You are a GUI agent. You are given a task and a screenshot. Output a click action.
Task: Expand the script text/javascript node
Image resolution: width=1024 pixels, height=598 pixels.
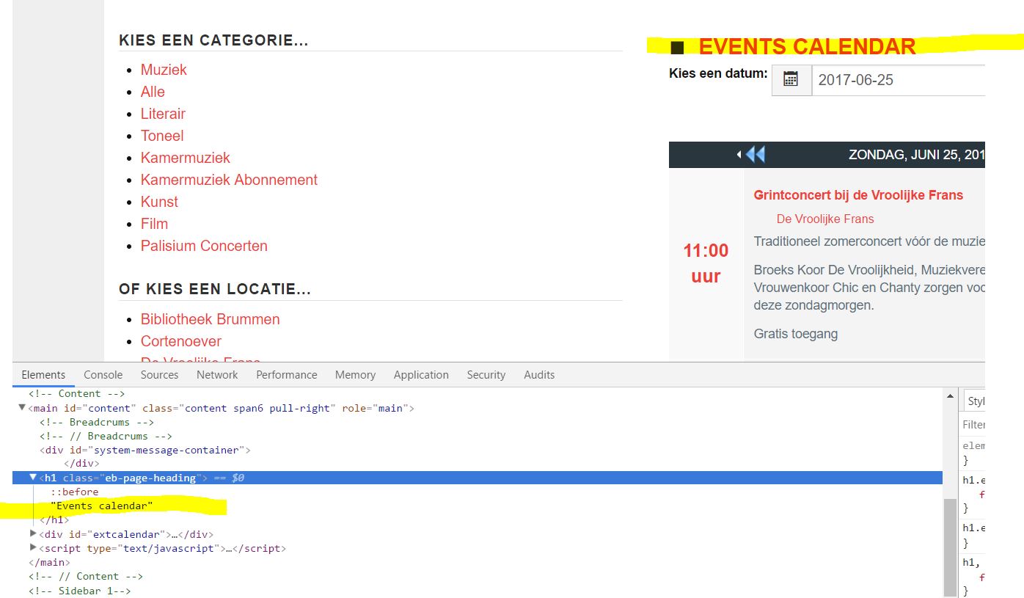coord(33,547)
